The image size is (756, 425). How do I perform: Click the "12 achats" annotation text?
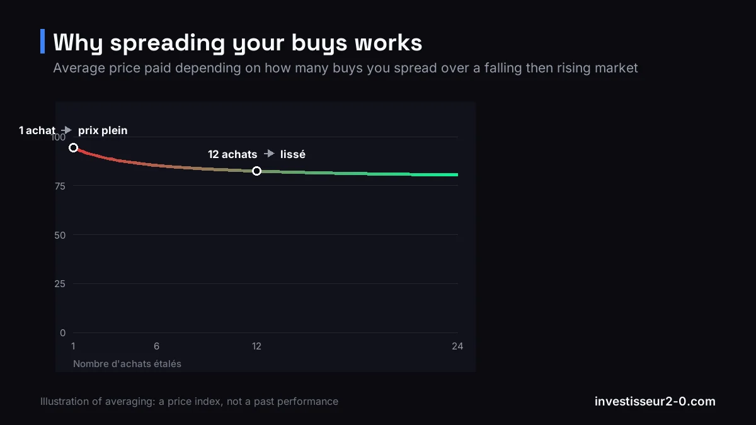pyautogui.click(x=232, y=154)
